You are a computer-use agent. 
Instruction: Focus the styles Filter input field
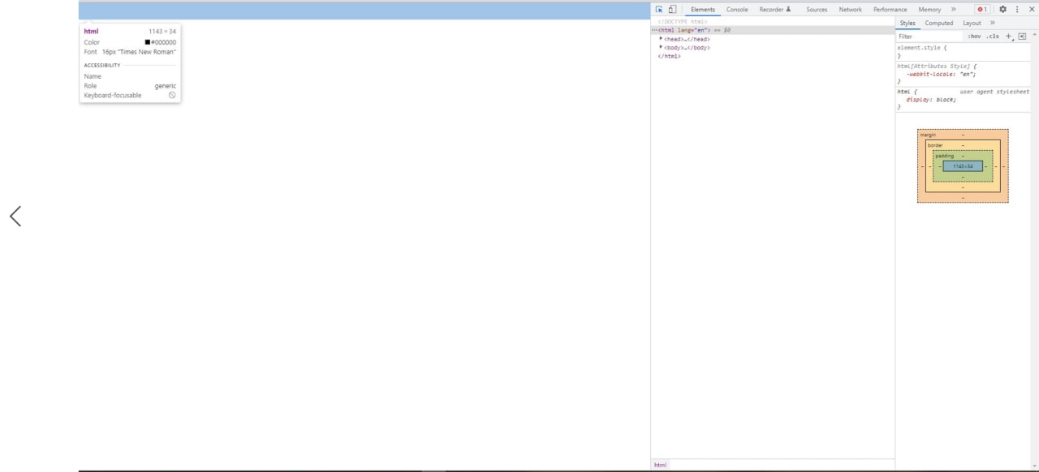click(x=929, y=36)
